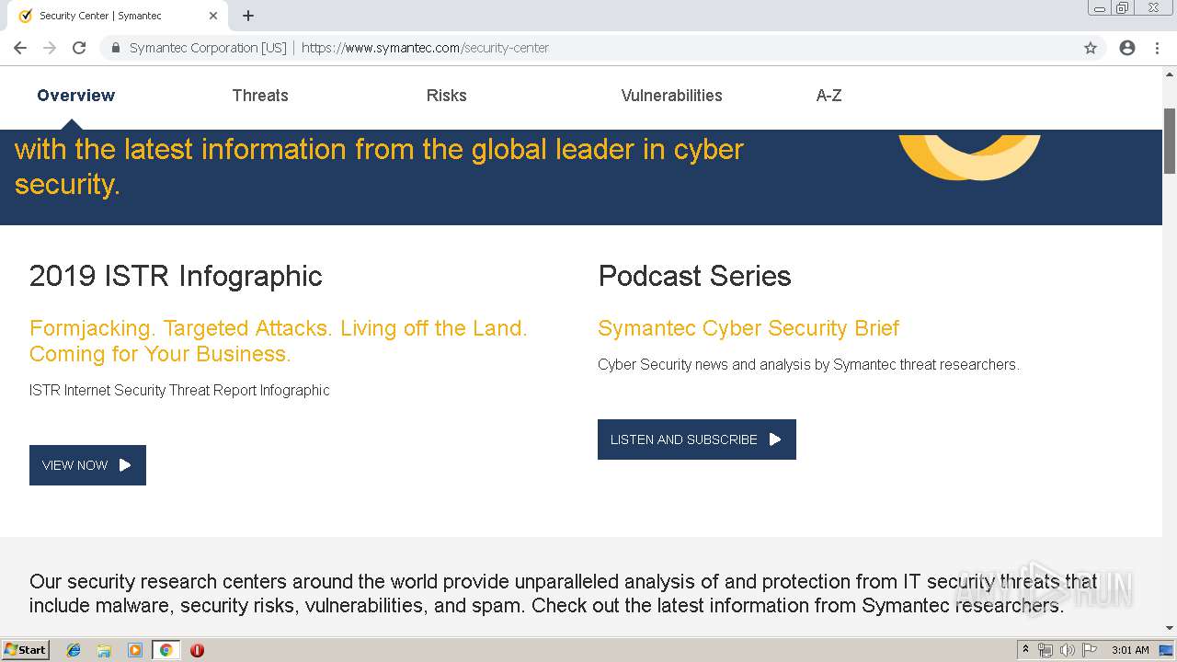Open the Chrome profile account icon

(x=1127, y=48)
